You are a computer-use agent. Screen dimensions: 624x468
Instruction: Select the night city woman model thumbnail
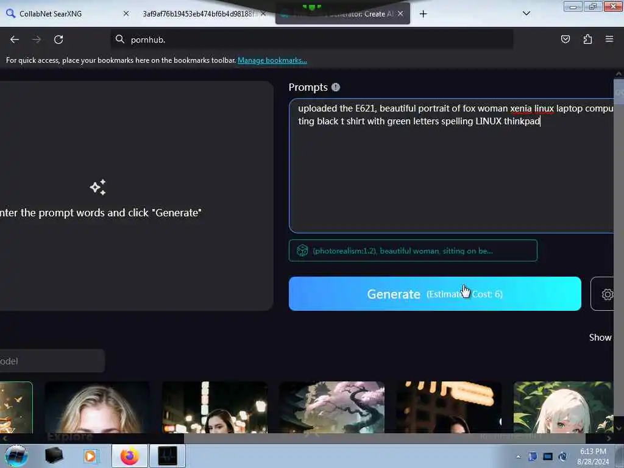[214, 407]
